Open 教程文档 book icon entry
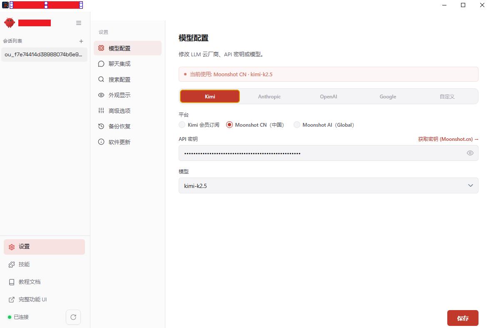 tap(12, 282)
